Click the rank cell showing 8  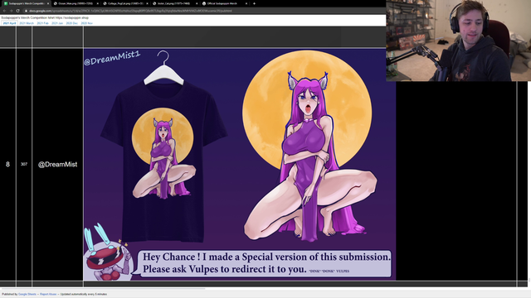pyautogui.click(x=7, y=164)
